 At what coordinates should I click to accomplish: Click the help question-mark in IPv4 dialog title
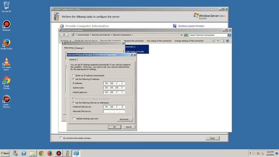(132, 55)
